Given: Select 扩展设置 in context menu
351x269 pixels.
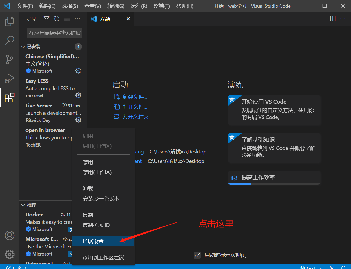Looking at the screenshot, I should 103,241.
